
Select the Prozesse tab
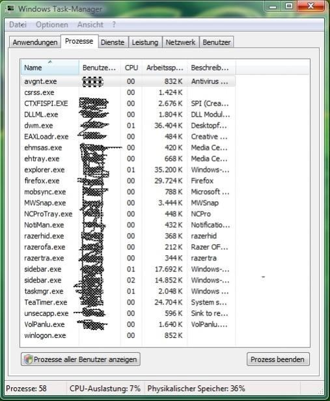[x=79, y=41]
